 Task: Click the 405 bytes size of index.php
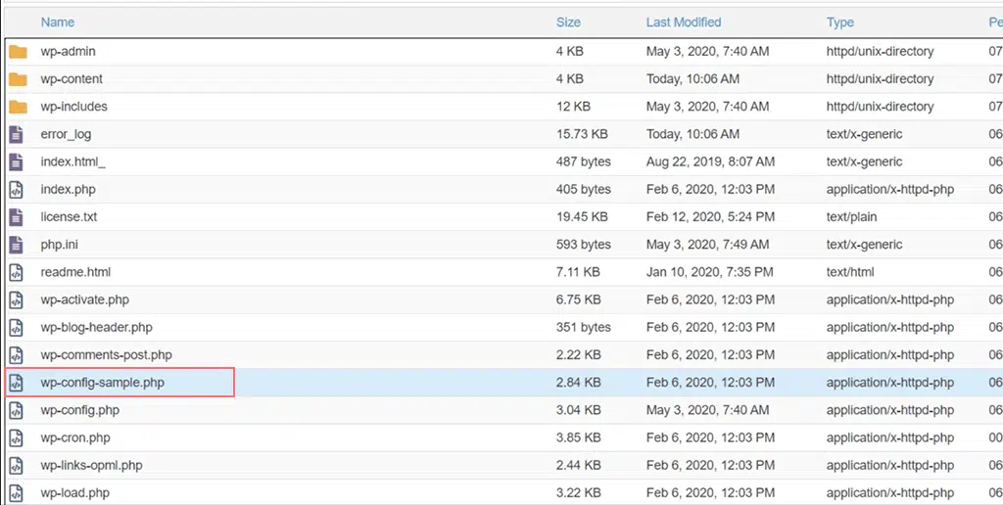[584, 189]
